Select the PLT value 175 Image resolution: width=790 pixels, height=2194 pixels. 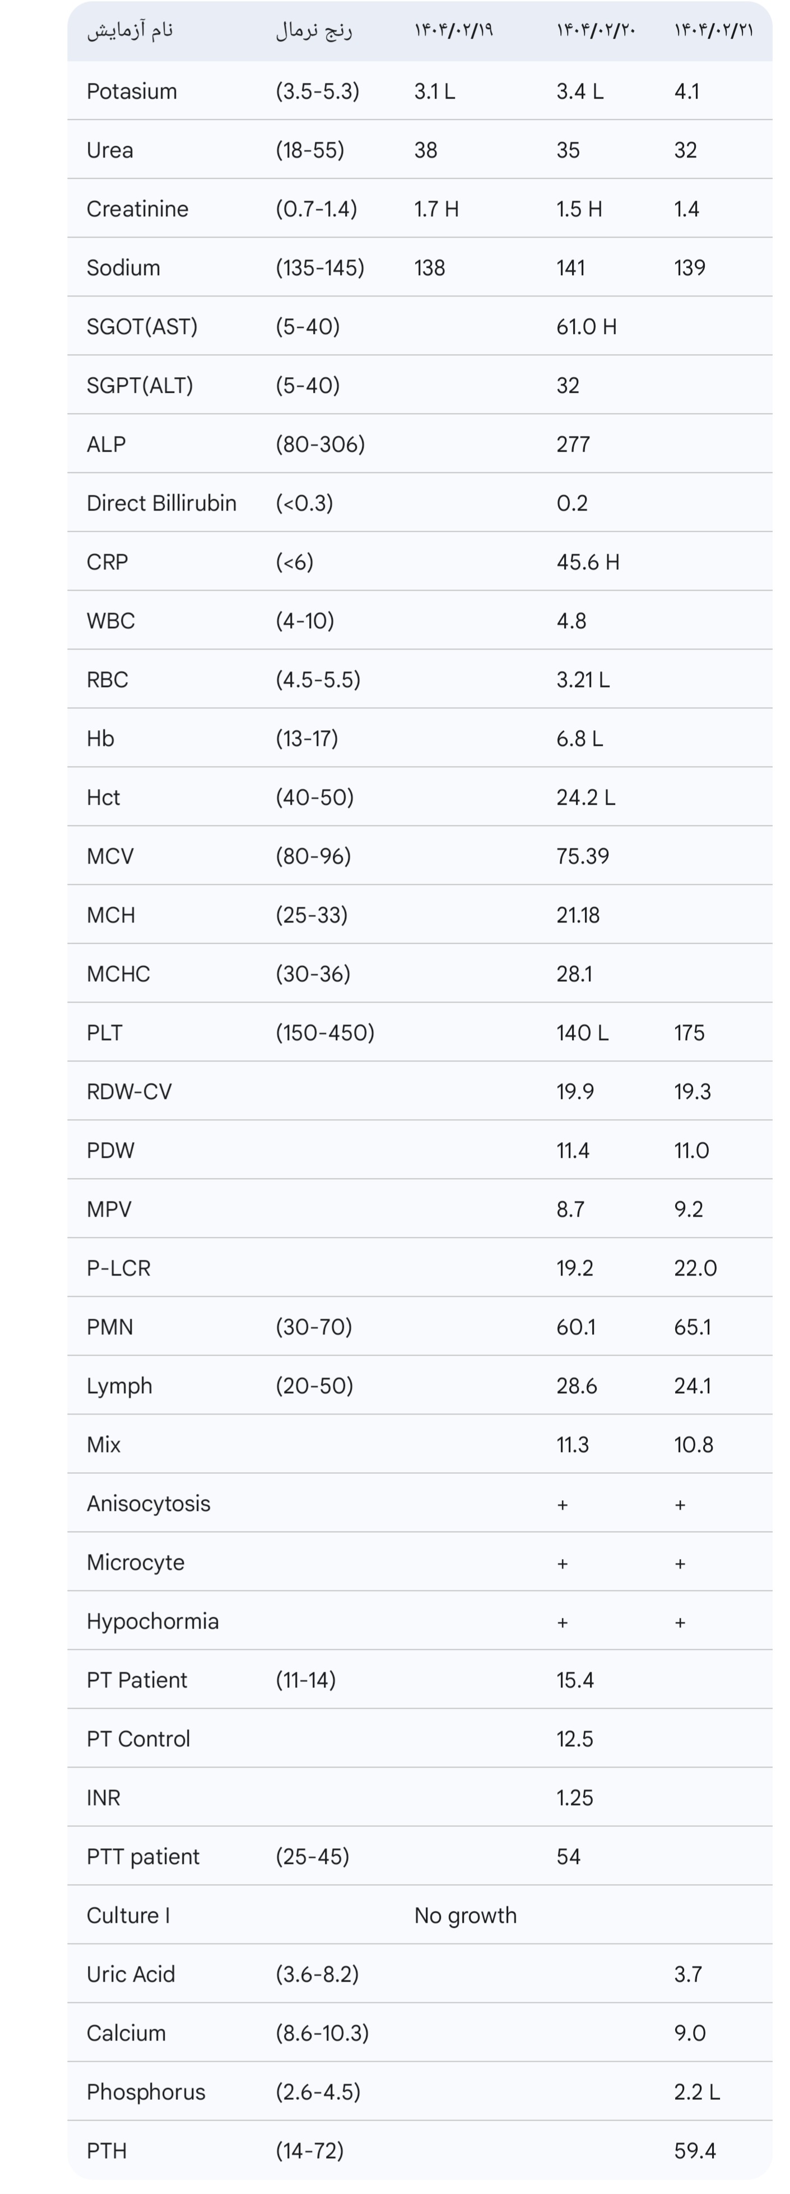point(690,1032)
